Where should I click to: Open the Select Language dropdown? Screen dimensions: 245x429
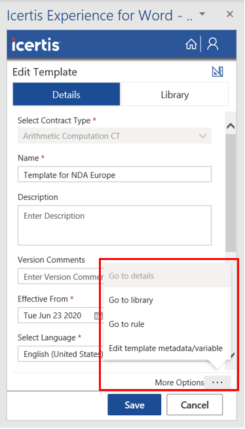(60, 354)
